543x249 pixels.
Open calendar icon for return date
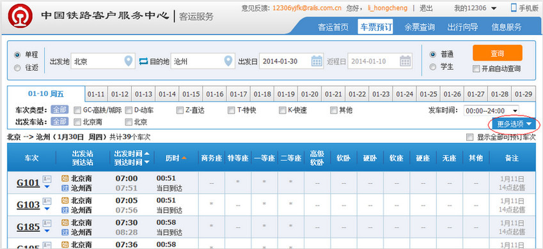pos(405,61)
